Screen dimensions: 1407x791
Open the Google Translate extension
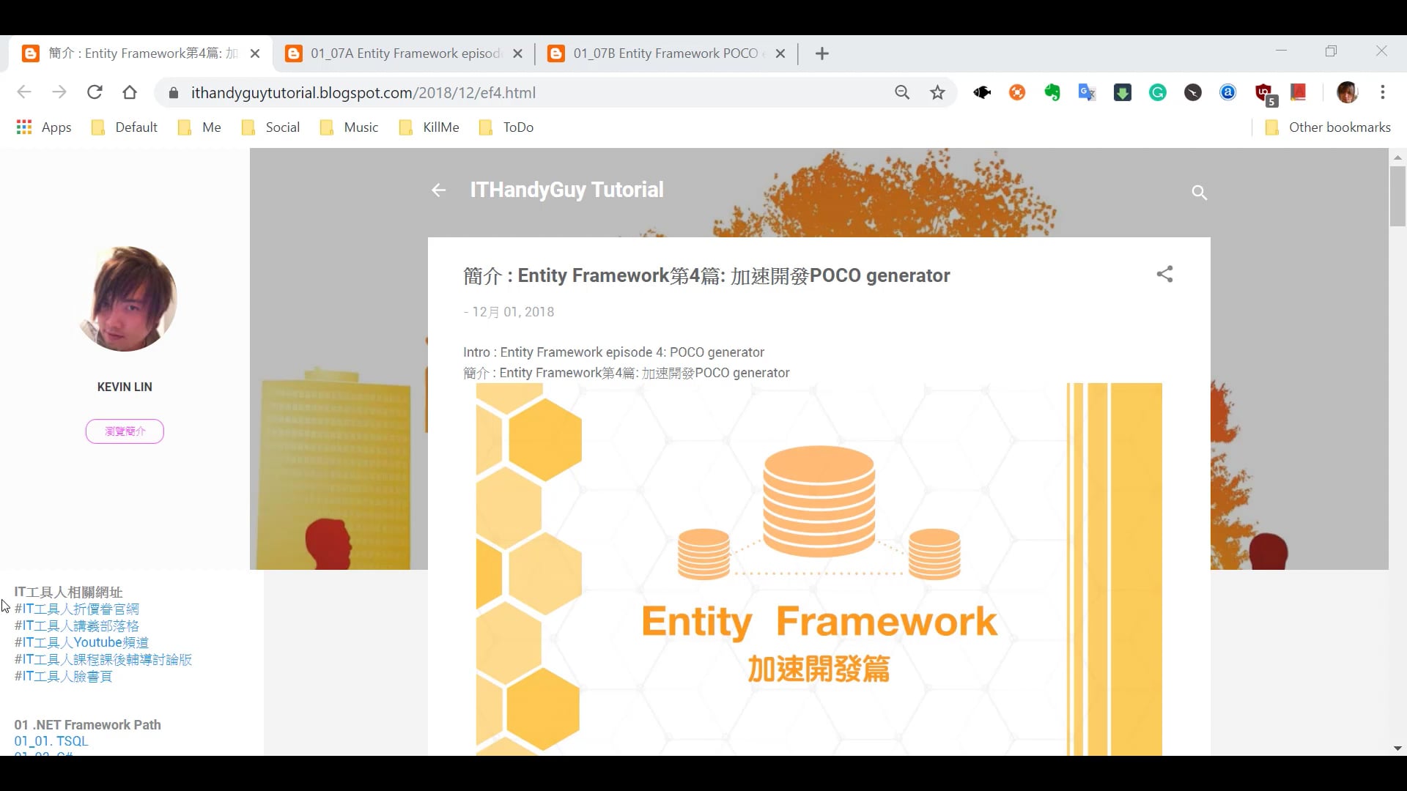(1087, 92)
